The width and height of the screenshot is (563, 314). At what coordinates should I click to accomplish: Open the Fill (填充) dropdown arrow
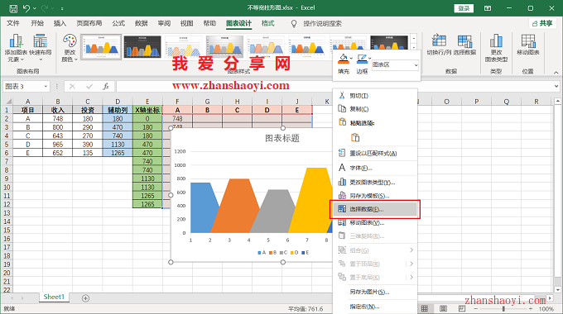[351, 58]
